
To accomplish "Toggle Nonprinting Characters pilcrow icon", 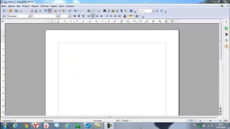I will coord(121,11).
